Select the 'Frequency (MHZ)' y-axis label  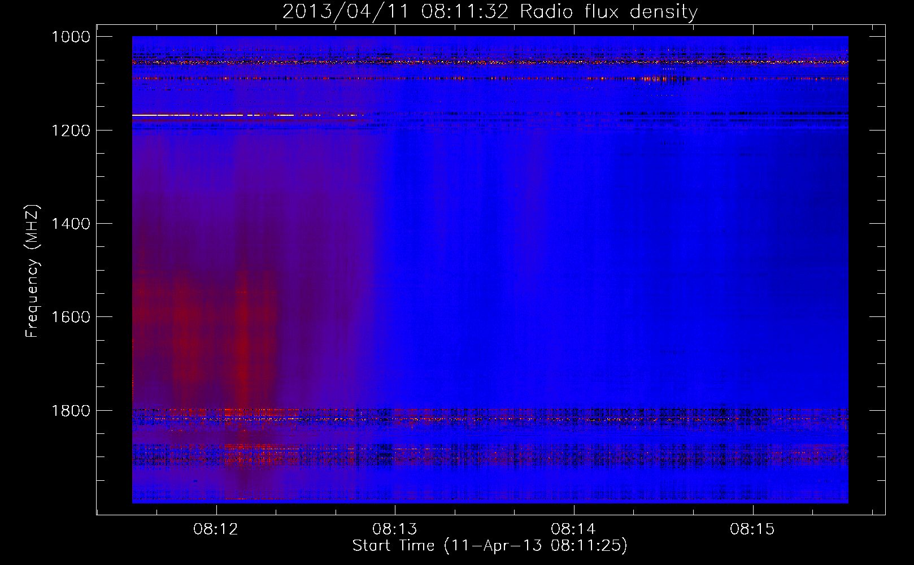click(32, 271)
